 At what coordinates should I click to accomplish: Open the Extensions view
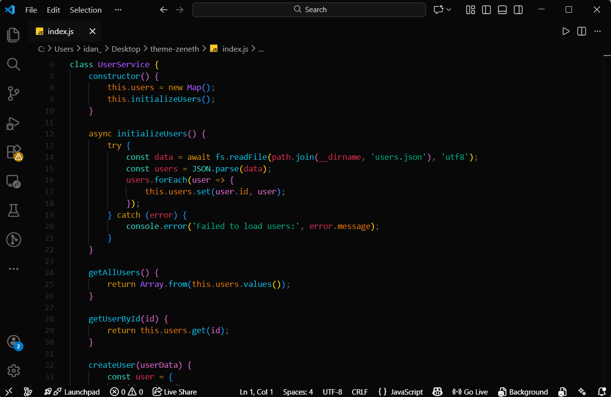pos(13,152)
